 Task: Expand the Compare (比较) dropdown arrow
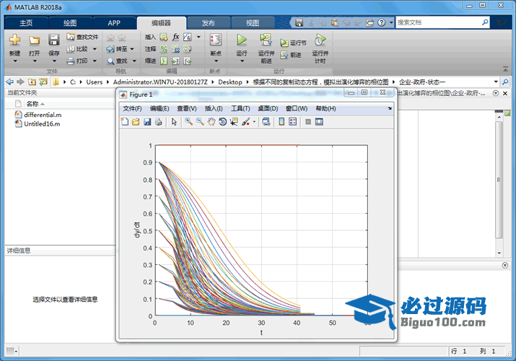[94, 49]
